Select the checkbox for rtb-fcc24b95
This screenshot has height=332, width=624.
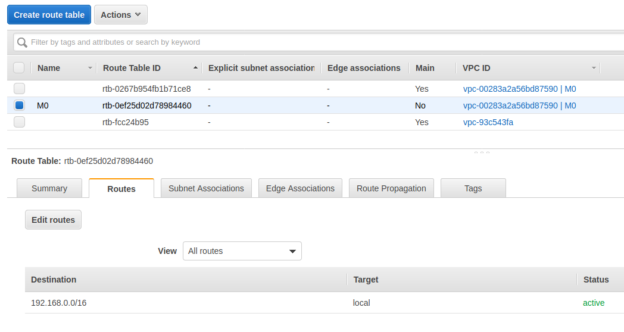(19, 122)
